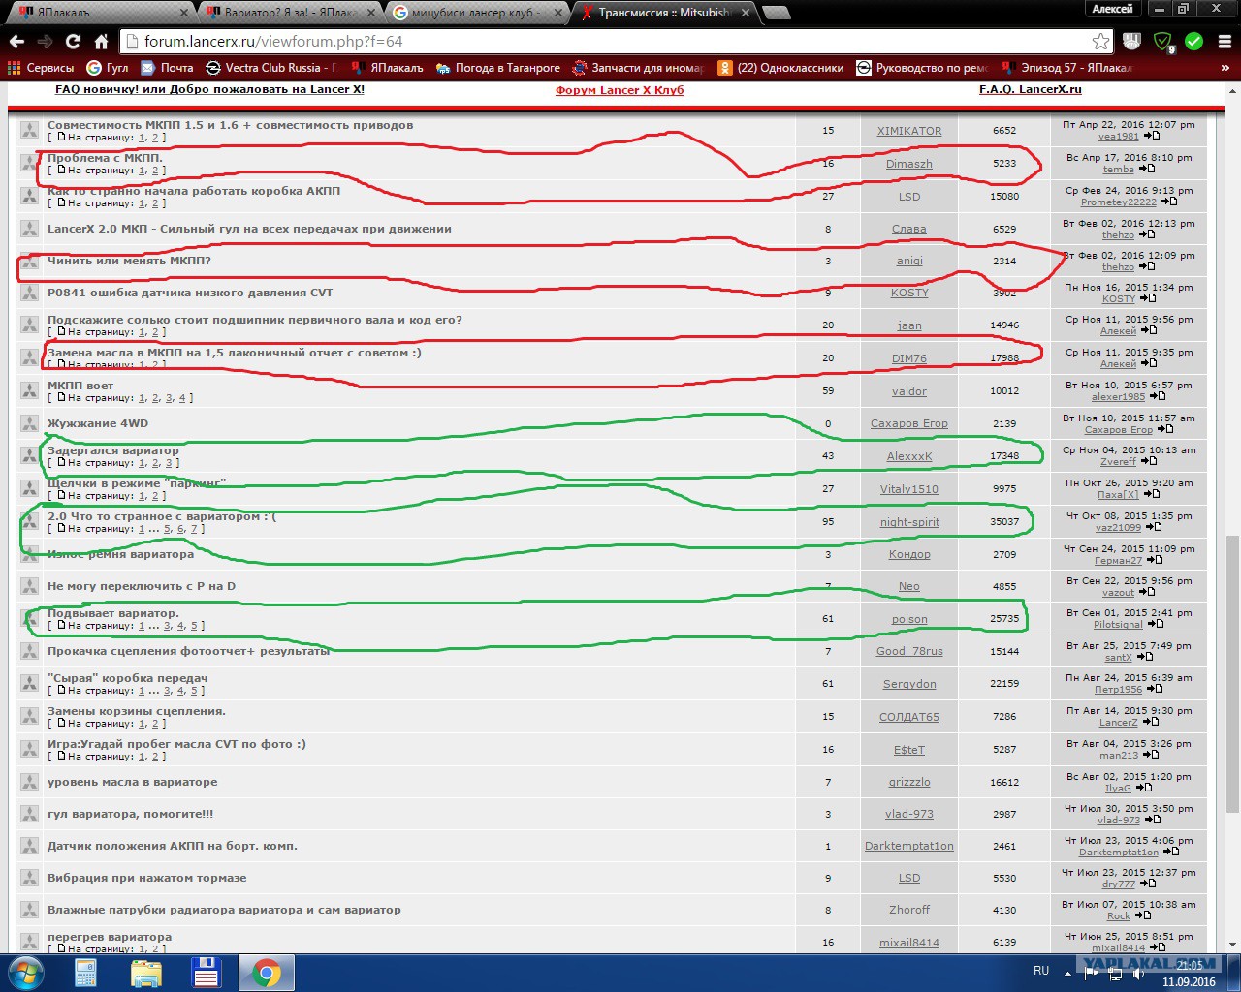1241x992 pixels.
Task: Switch to the 'мицубиси лансер клуб' tab
Action: (x=475, y=13)
